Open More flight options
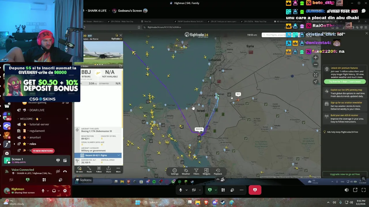The width and height of the screenshot is (369, 207). pos(118,170)
